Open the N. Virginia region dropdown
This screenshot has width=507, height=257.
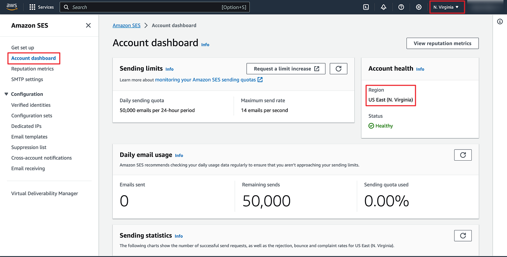pyautogui.click(x=446, y=7)
